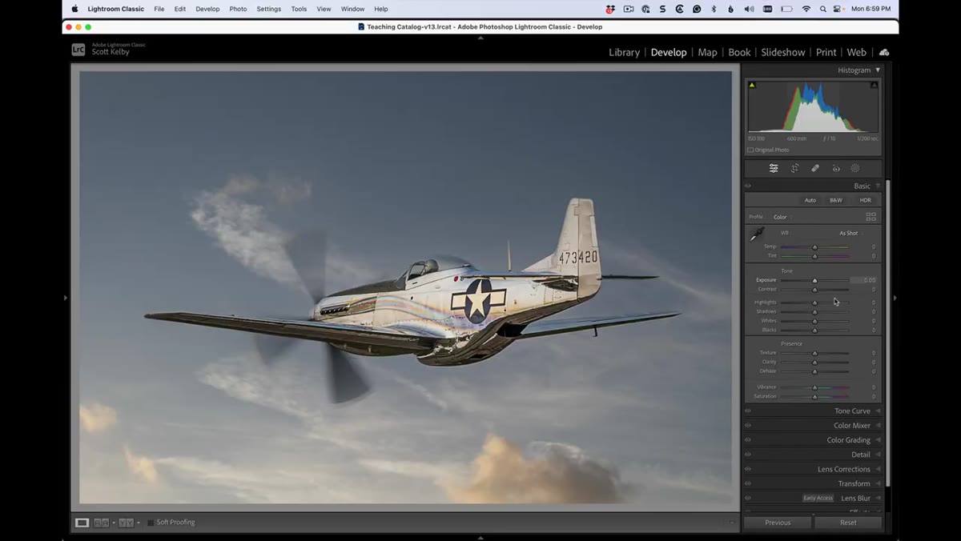Screen dimensions: 961x541
Task: Toggle the highlight clipping warning triangle
Action: (874, 85)
